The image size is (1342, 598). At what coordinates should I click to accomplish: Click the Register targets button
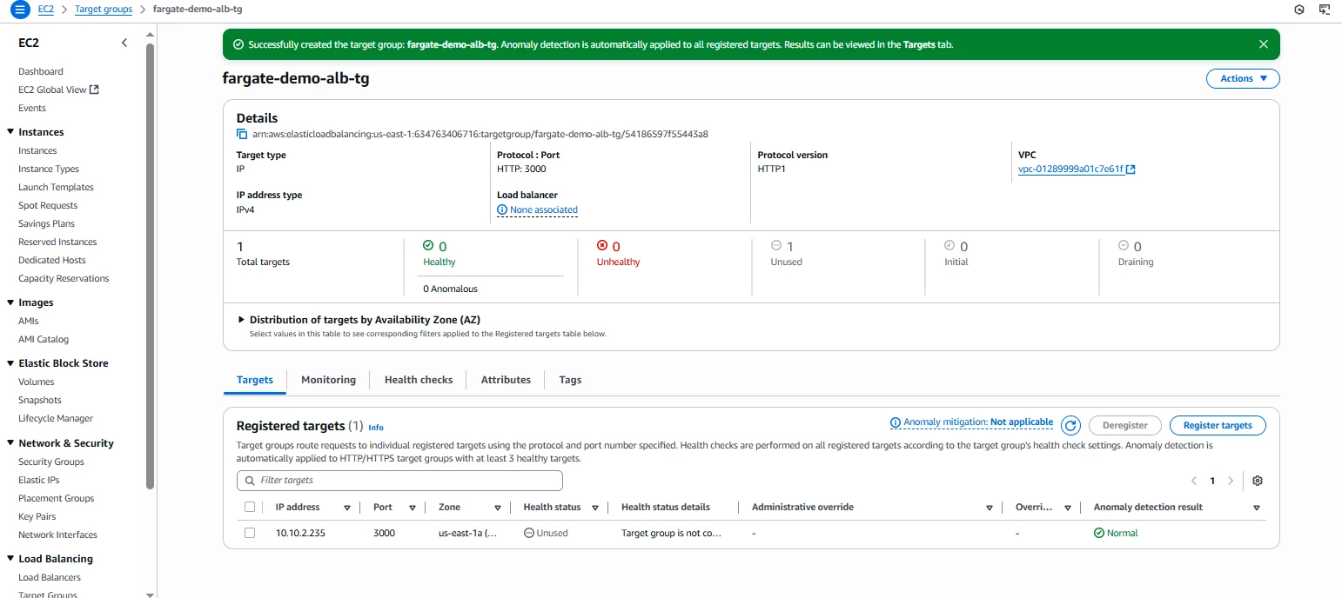(1218, 425)
